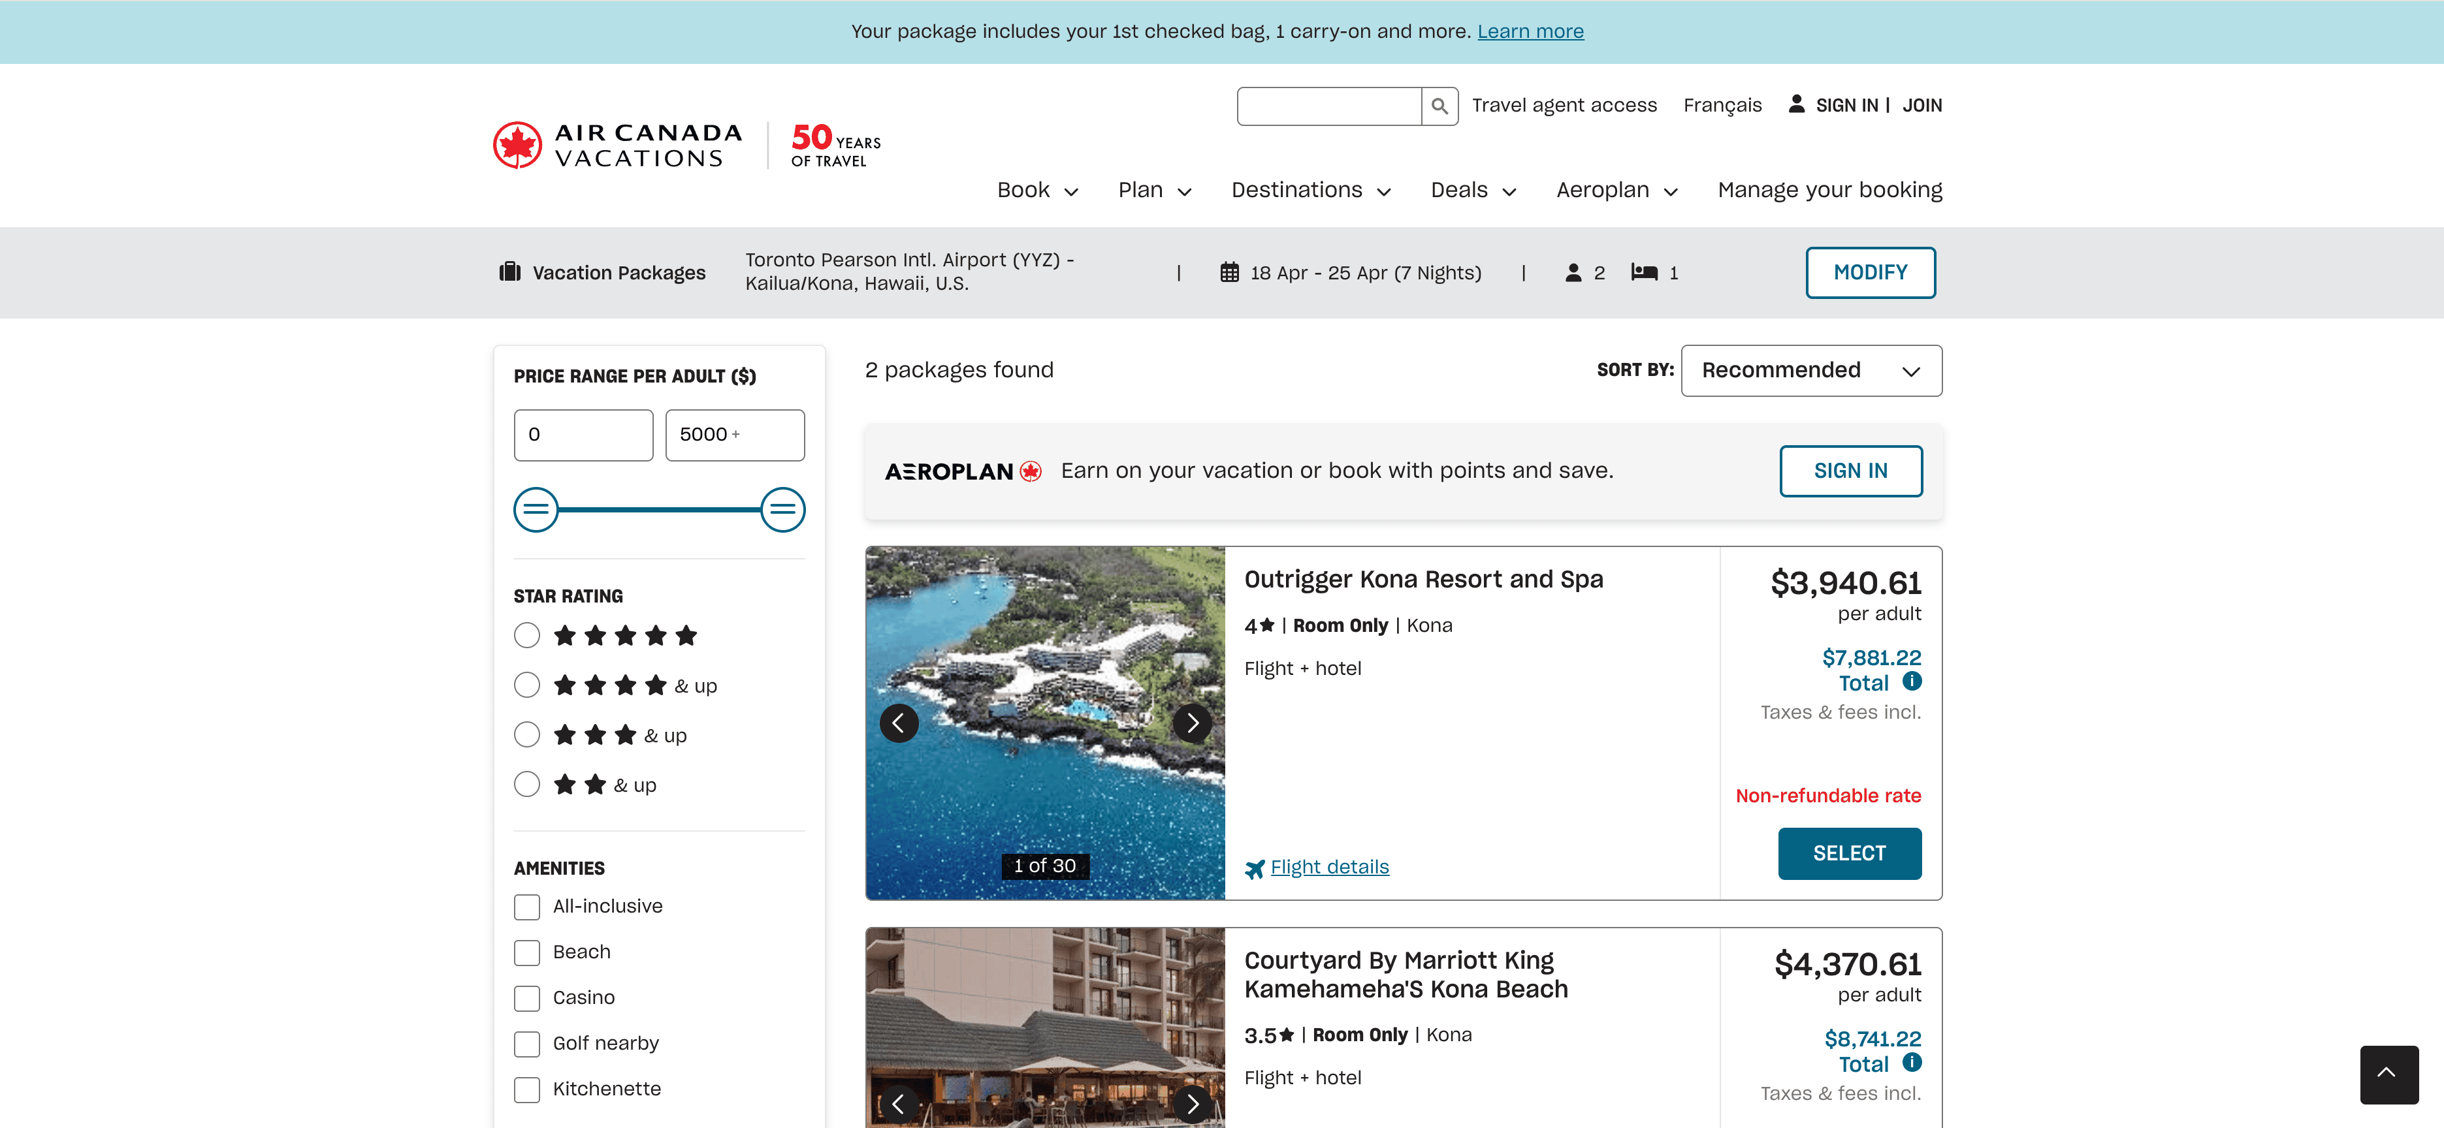Click the maximum price slider handle
The image size is (2444, 1128).
pos(782,510)
